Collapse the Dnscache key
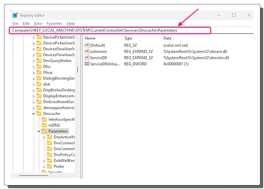 (x=33, y=114)
